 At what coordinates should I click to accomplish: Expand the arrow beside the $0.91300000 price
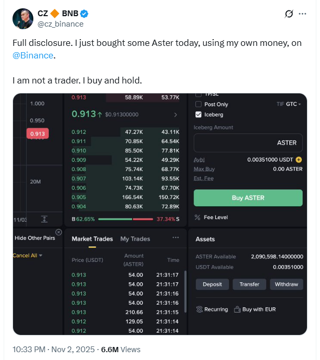pyautogui.click(x=176, y=114)
